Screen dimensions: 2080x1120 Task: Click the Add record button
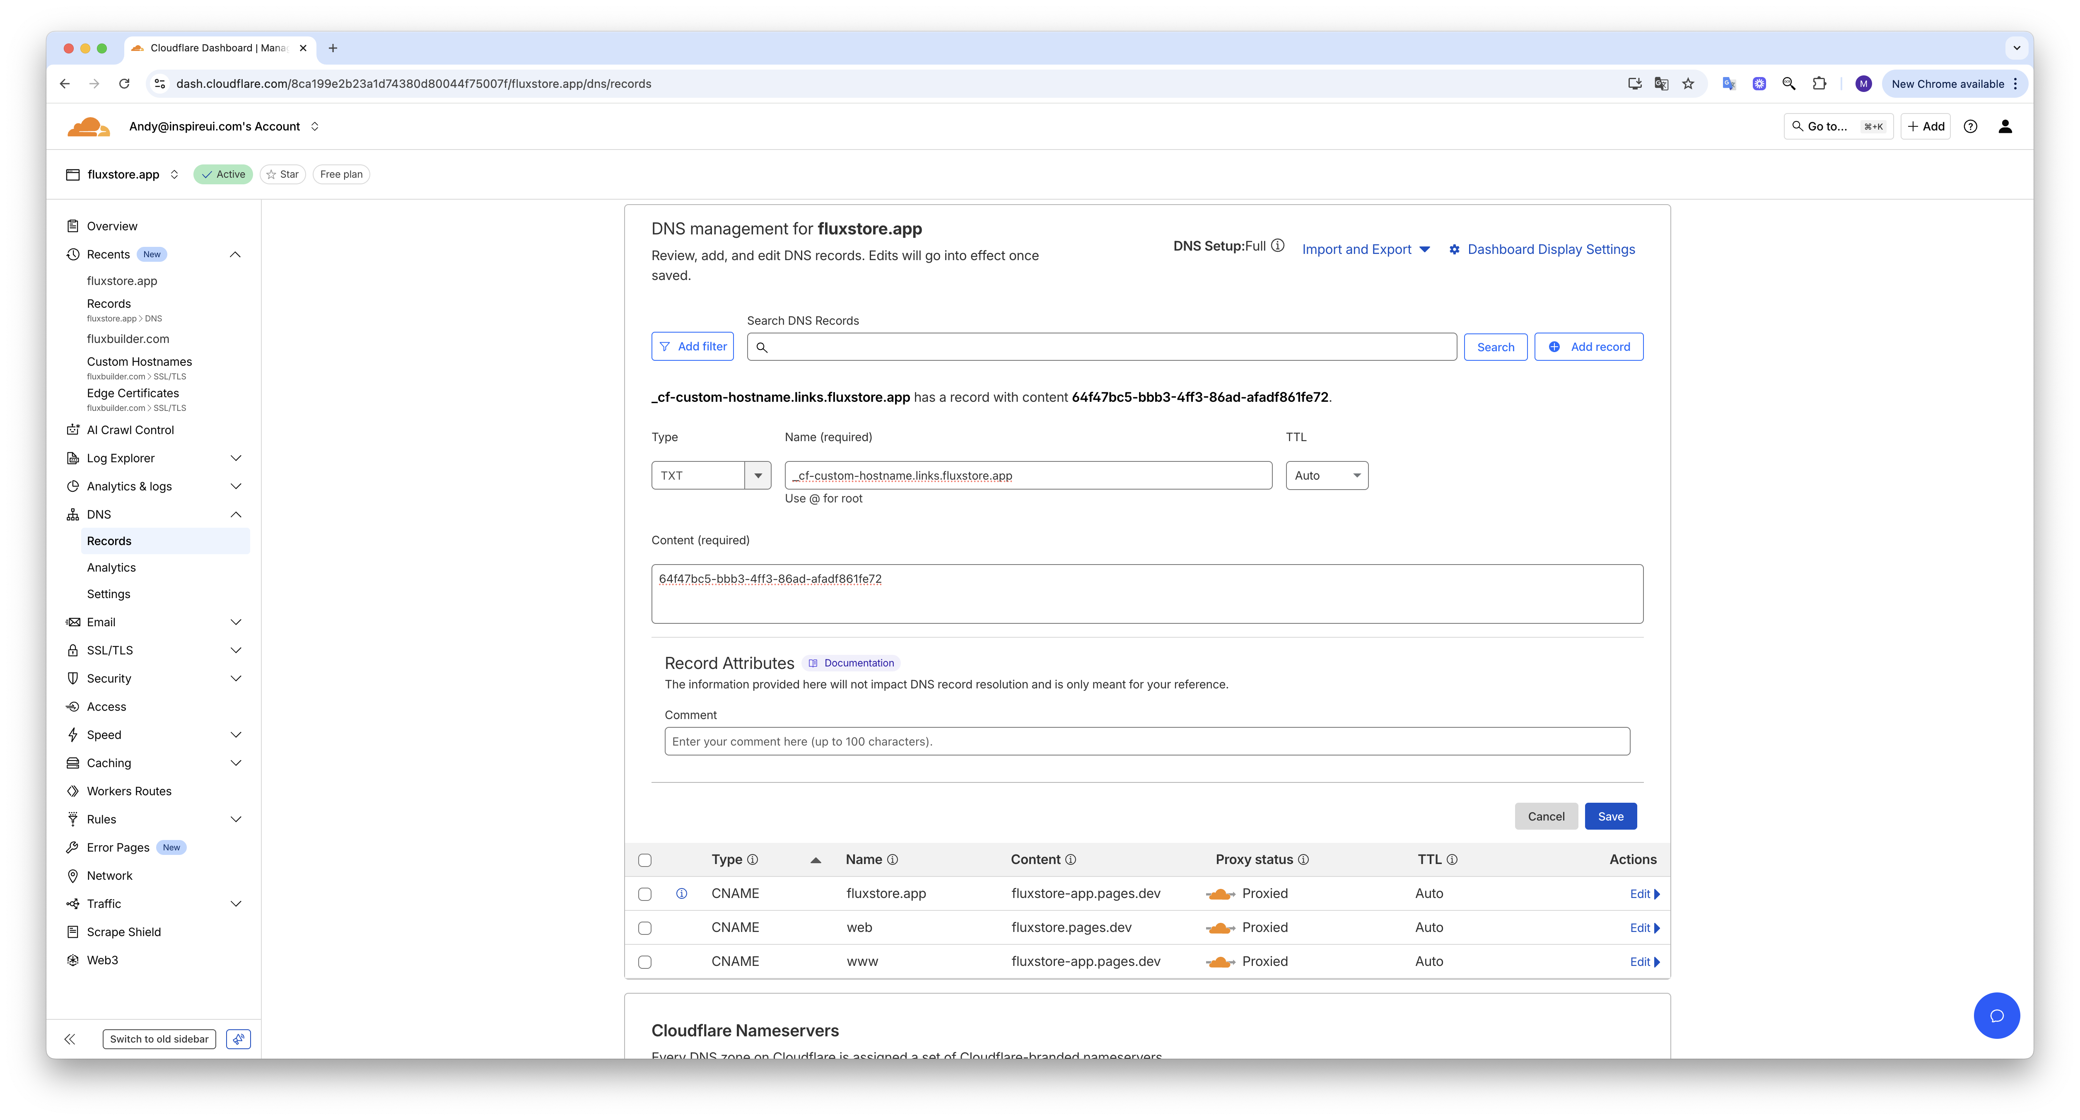[x=1588, y=347]
